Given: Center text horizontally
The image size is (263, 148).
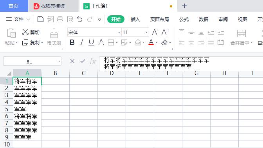Looking at the screenshot, I should point(191,42).
